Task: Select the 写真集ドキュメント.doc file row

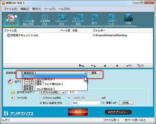Action: pyautogui.click(x=78, y=35)
